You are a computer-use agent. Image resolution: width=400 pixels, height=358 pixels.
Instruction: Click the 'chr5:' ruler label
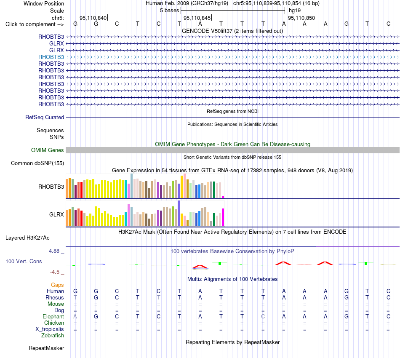pyautogui.click(x=58, y=18)
